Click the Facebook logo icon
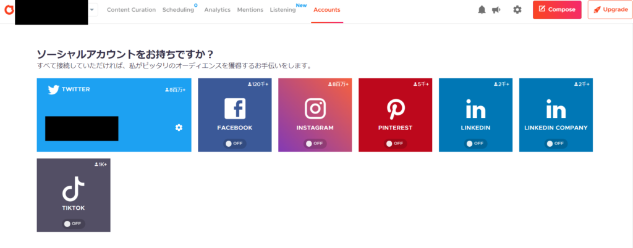Image resolution: width=633 pixels, height=248 pixels. 235,109
